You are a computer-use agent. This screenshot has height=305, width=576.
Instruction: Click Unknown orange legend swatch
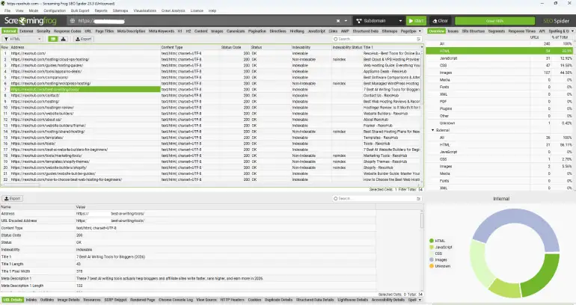(432, 266)
